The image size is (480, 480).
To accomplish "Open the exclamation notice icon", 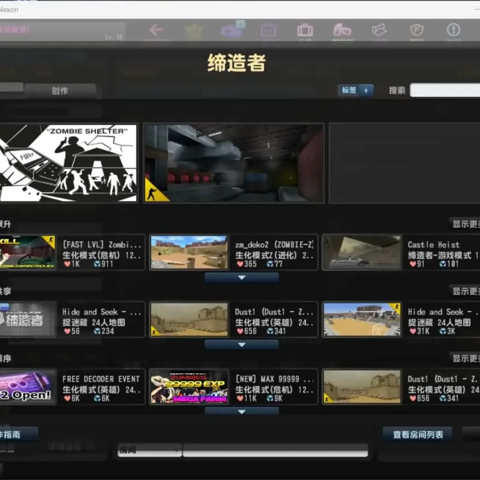I will click(x=454, y=30).
